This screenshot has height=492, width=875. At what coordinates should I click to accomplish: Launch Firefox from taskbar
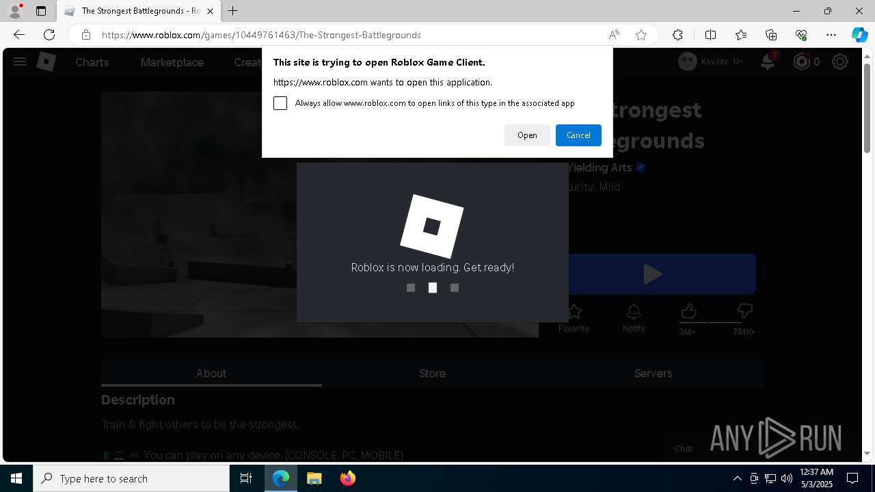[x=348, y=478]
